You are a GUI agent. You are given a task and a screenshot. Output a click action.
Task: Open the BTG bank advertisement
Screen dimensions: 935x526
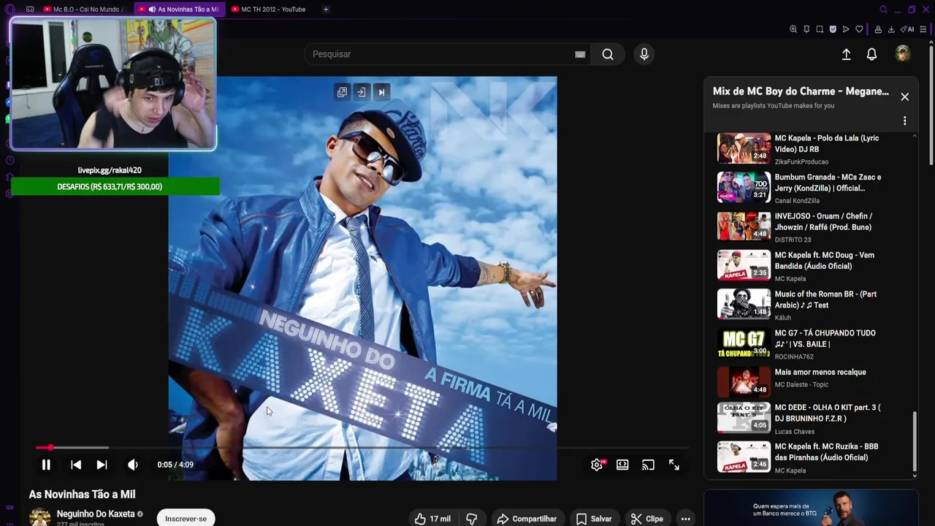[x=811, y=508]
